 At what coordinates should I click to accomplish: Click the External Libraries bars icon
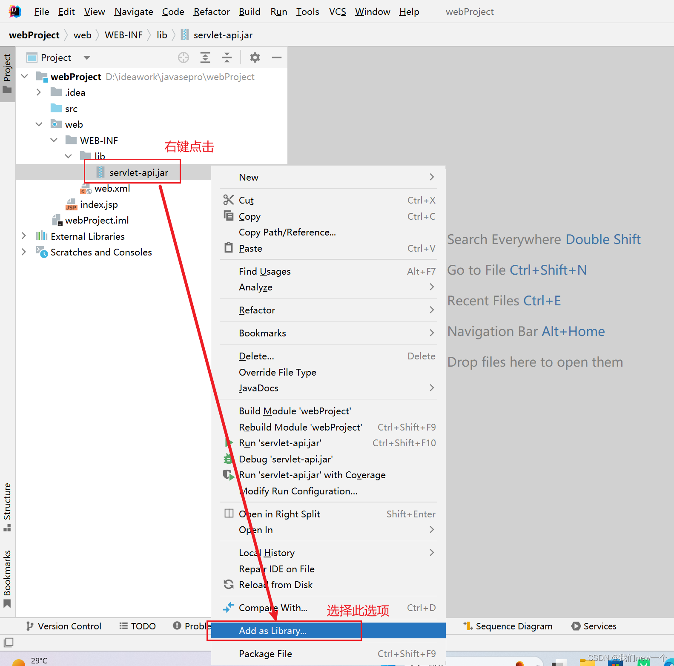click(41, 236)
